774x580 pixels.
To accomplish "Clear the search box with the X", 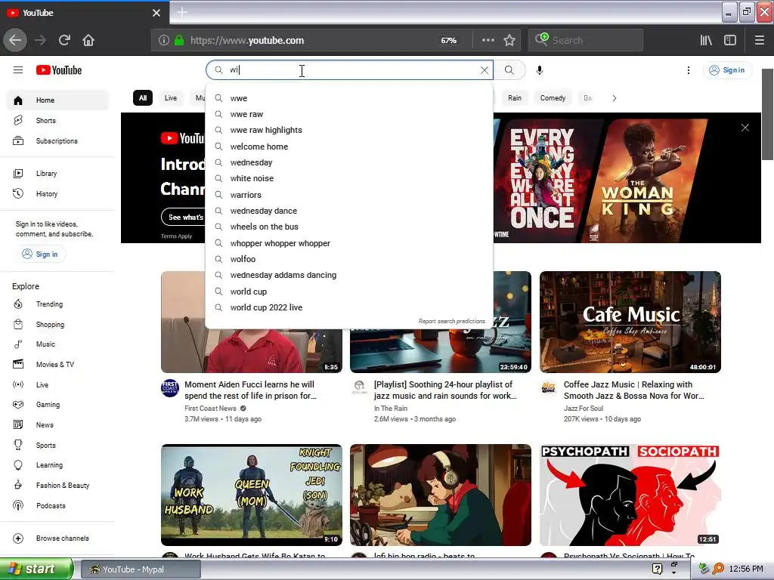I will 485,70.
